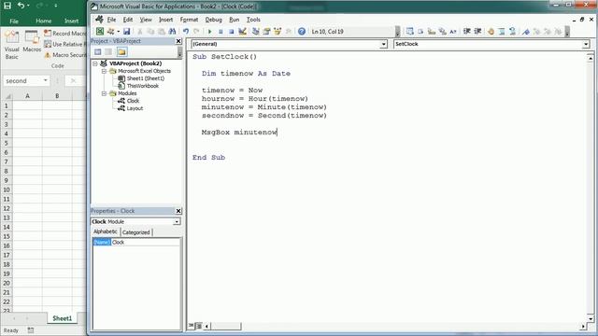Screen dimensions: 598x336
Task: Click View Object icon in Project panel
Action: coord(108,52)
